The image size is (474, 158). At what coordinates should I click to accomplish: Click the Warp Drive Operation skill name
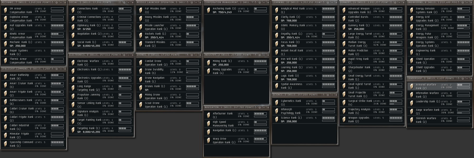pos(224,140)
